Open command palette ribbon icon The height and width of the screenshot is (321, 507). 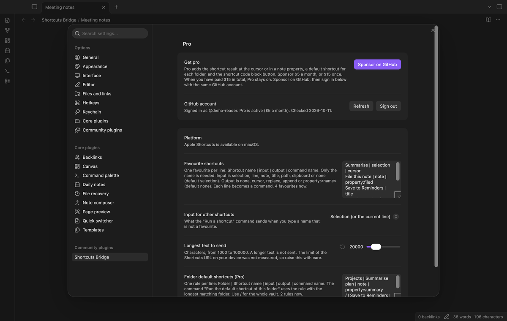[x=7, y=71]
